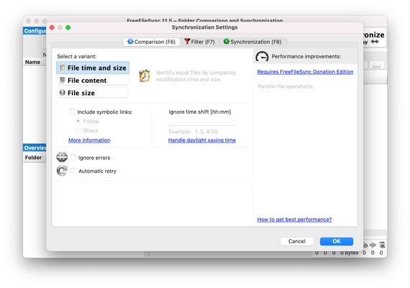Open the Comparison (F6) tab
The width and height of the screenshot is (410, 288).
point(151,42)
